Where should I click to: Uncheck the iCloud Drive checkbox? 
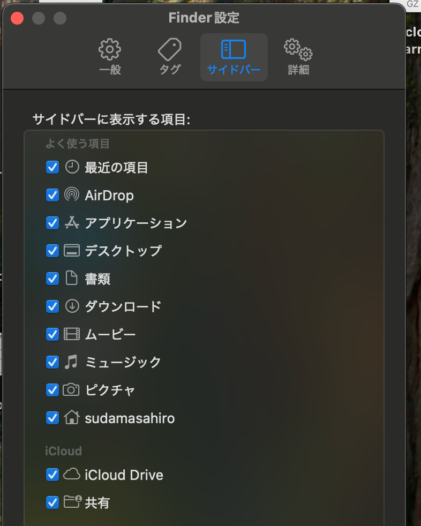[52, 475]
